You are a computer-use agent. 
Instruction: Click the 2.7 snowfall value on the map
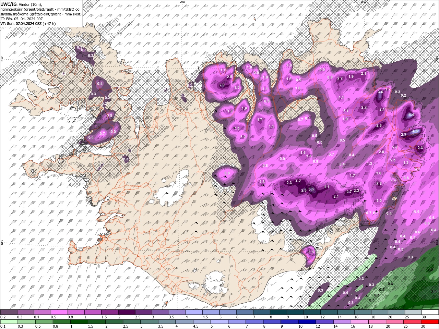[349, 192]
